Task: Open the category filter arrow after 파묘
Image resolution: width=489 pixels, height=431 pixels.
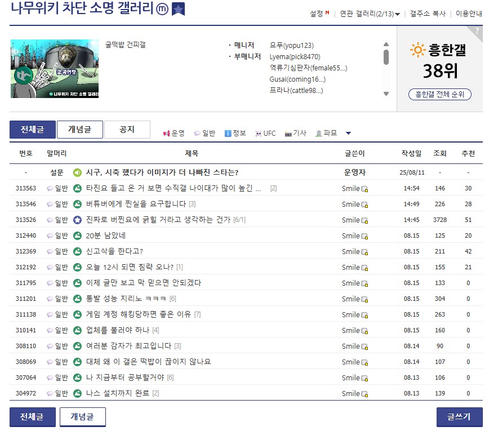Action: [x=348, y=132]
